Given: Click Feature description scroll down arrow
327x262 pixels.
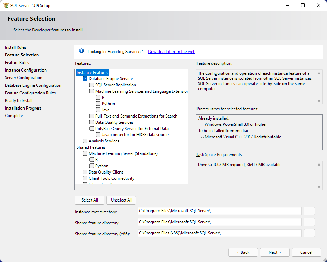Looking at the screenshot, I should tap(319, 101).
